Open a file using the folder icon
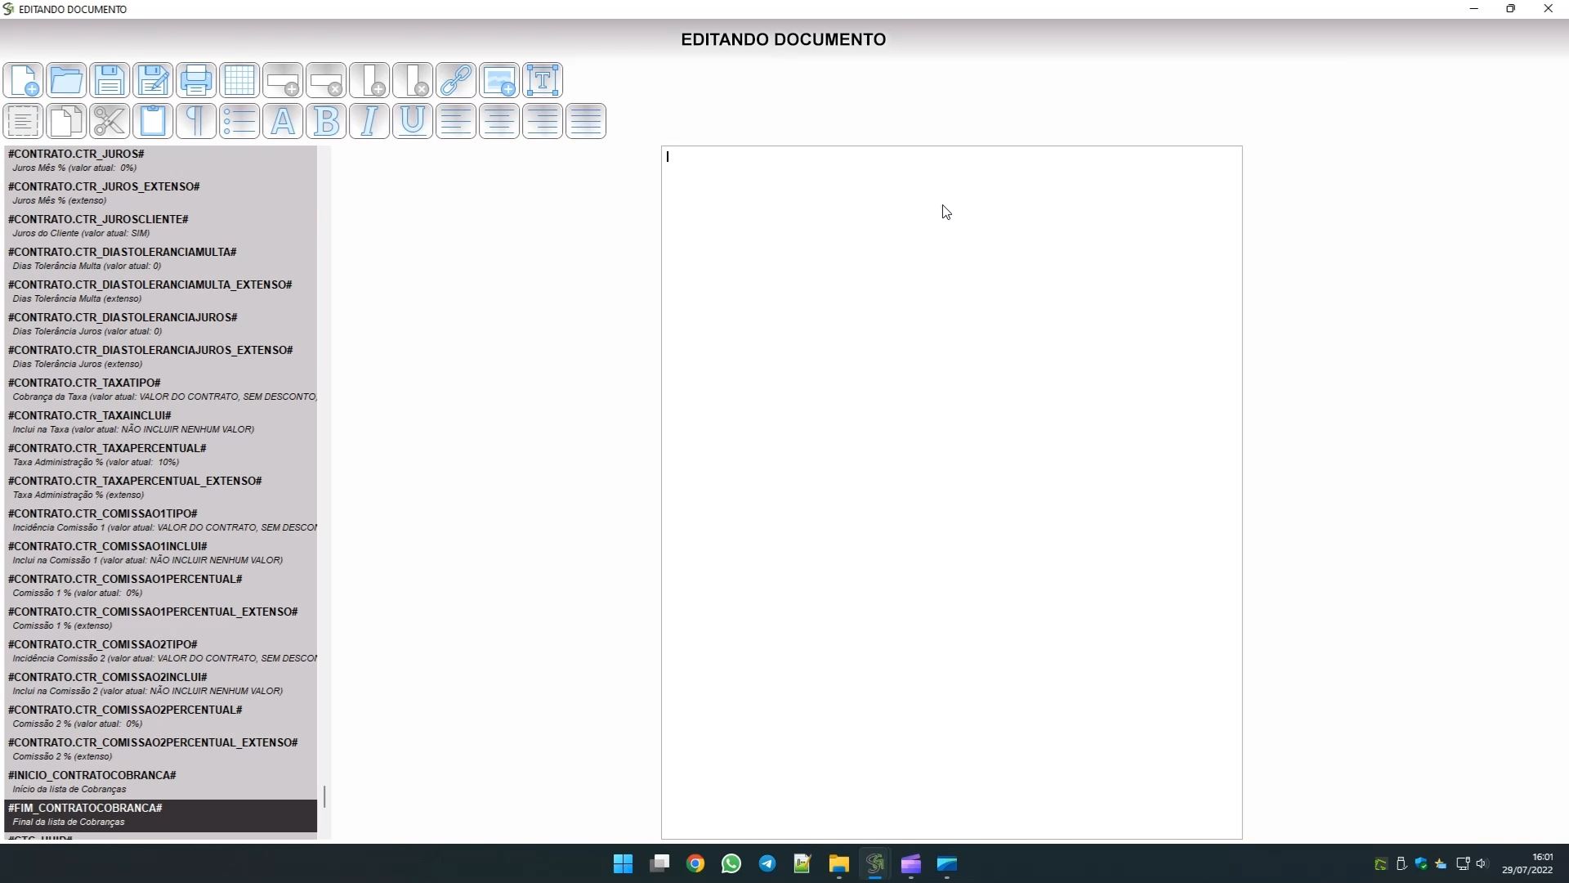Screen dimensions: 1569x883 (x=66, y=80)
